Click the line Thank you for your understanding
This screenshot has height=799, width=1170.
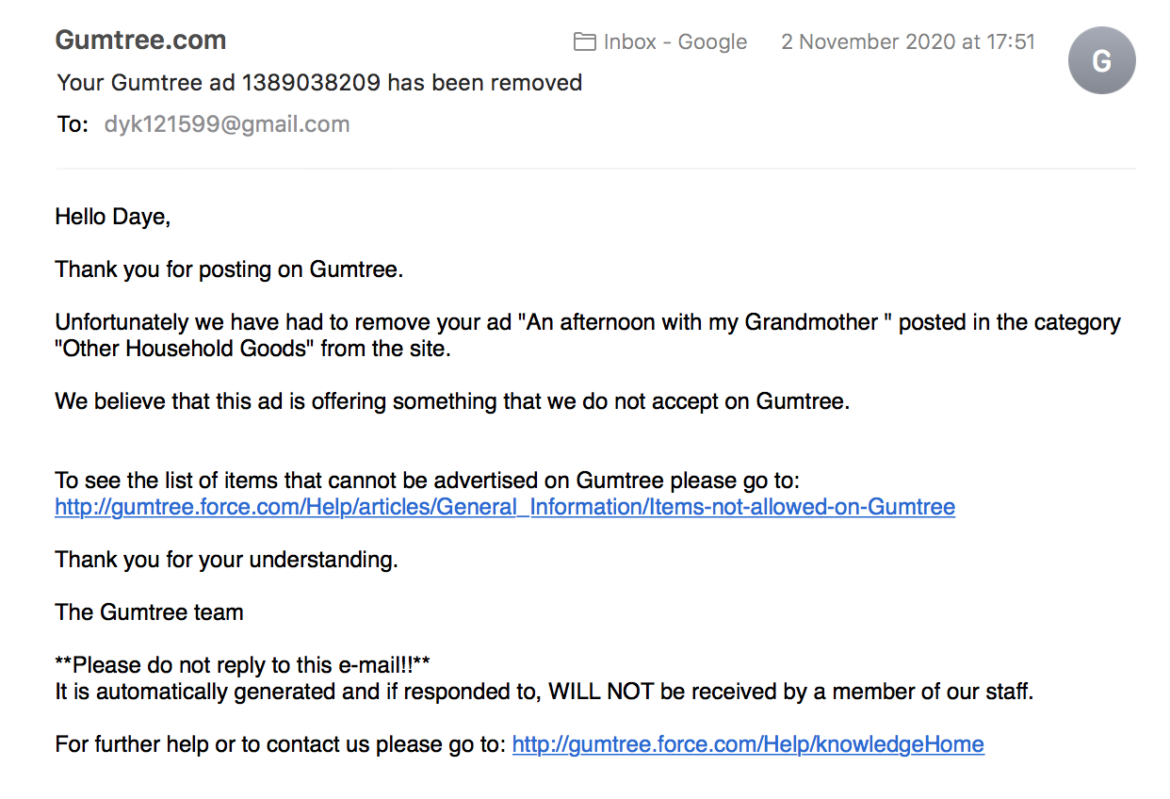(227, 560)
